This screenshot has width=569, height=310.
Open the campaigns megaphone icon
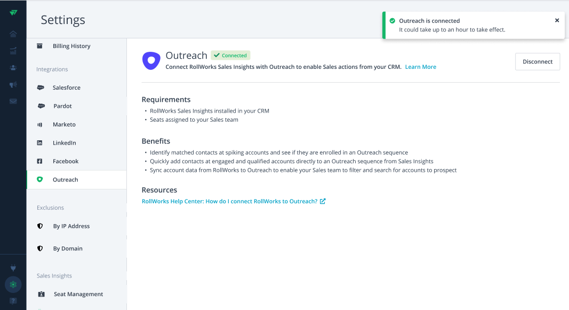(x=13, y=85)
